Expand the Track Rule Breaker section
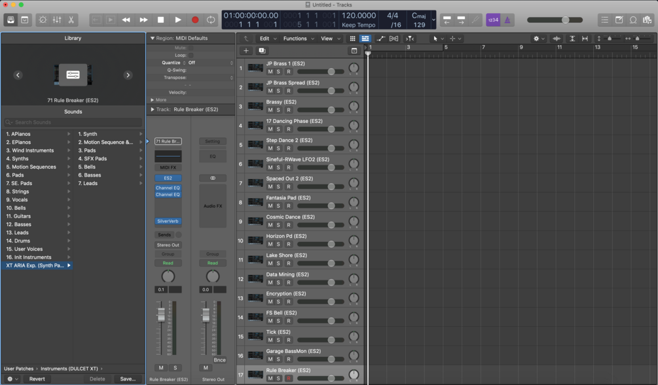 (153, 109)
